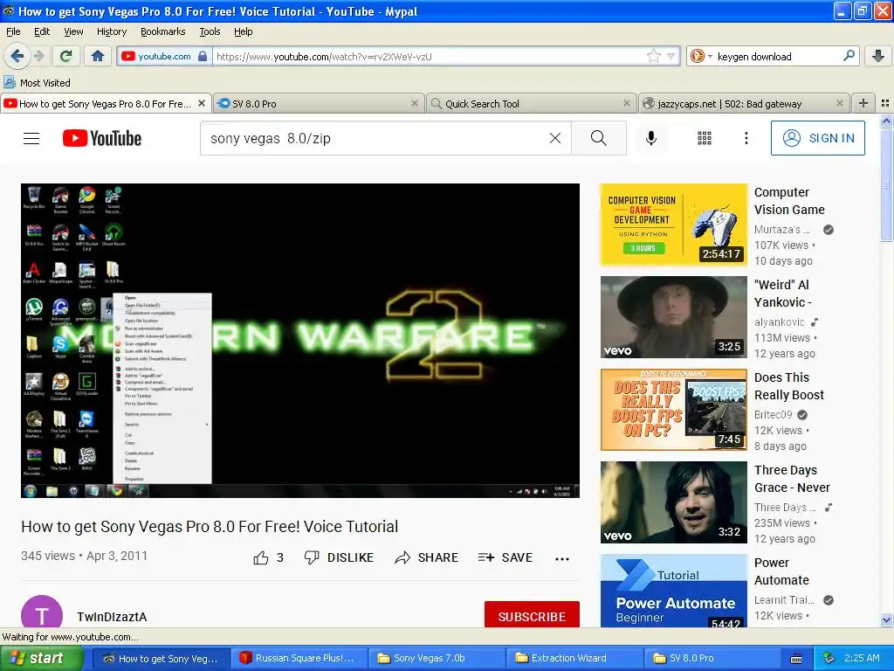Image resolution: width=894 pixels, height=671 pixels.
Task: Click the DISLIKE button
Action: point(339,557)
